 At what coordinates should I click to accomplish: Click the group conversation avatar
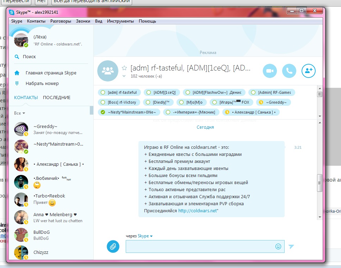(x=108, y=71)
